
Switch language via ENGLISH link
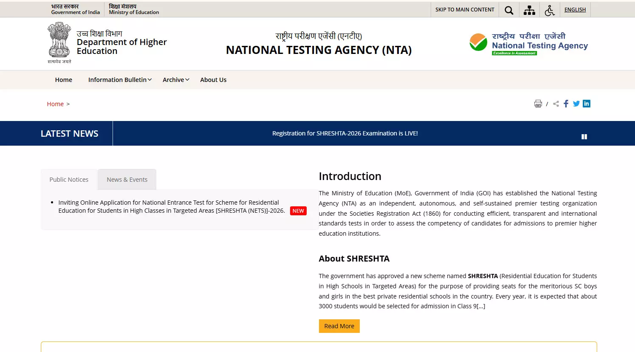pos(575,10)
